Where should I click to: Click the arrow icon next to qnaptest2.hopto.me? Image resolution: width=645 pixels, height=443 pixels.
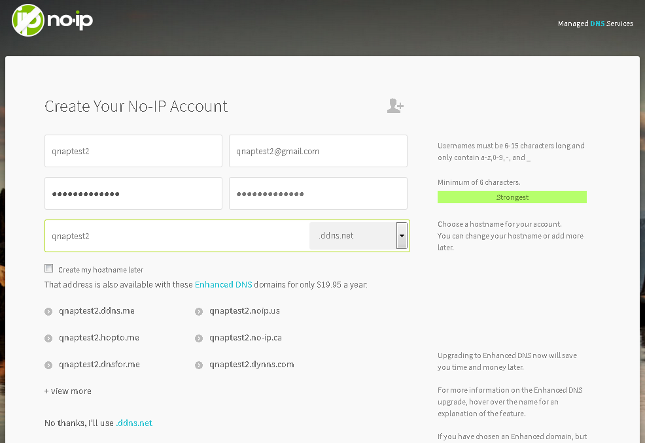pyautogui.click(x=48, y=338)
